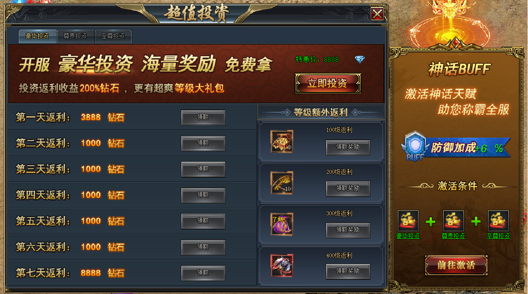Select the 200级返利 golden item icon
This screenshot has width=528, height=294.
[282, 183]
